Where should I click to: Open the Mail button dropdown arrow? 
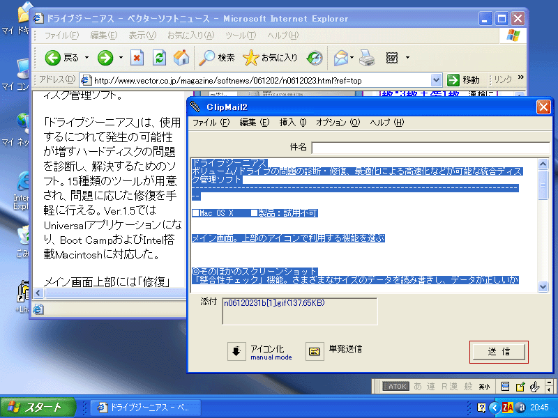(352, 58)
